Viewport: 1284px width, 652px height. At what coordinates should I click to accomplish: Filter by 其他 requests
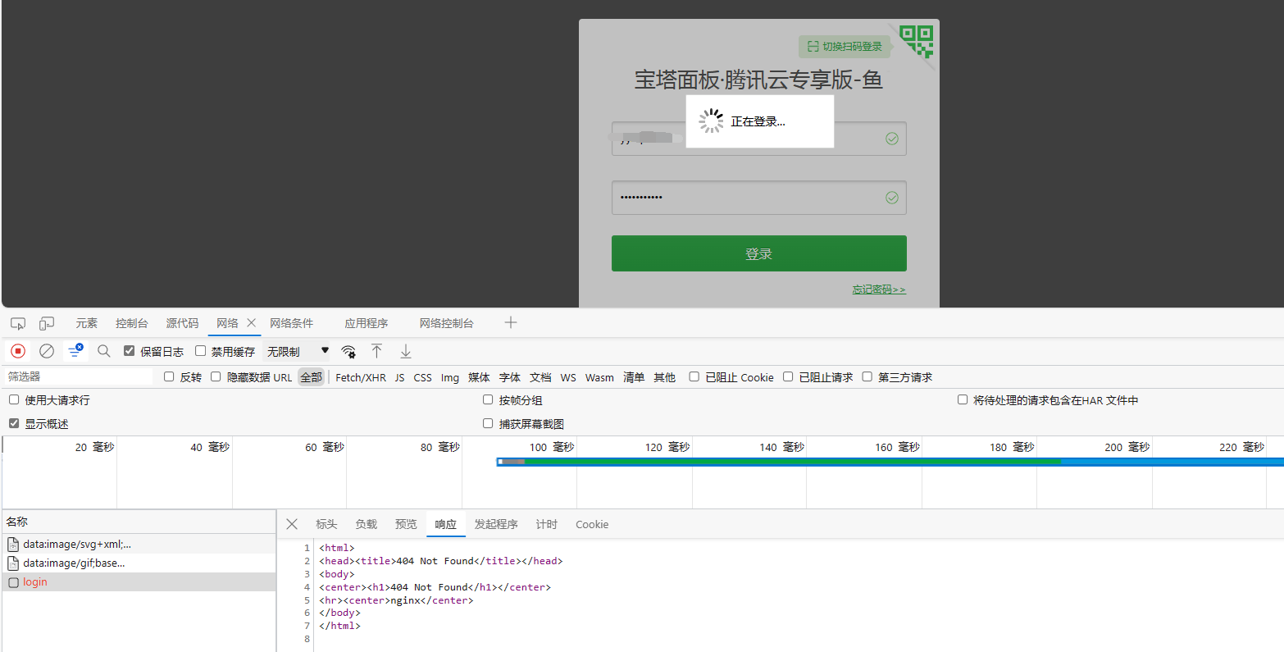(x=664, y=377)
